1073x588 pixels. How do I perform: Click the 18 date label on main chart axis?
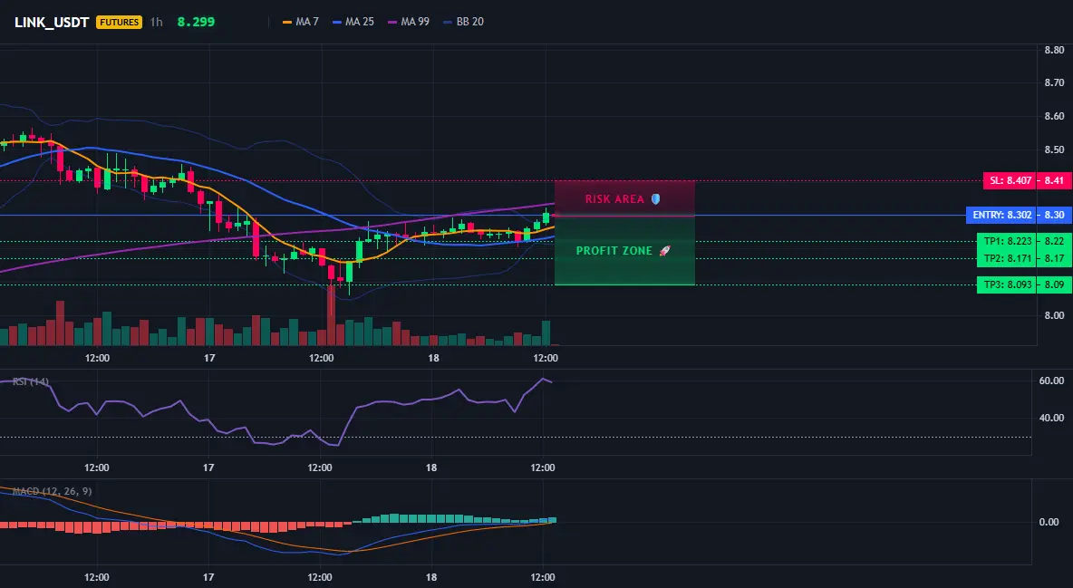click(433, 358)
